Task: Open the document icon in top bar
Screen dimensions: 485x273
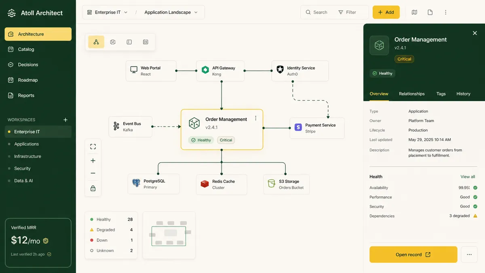Action: (x=430, y=12)
